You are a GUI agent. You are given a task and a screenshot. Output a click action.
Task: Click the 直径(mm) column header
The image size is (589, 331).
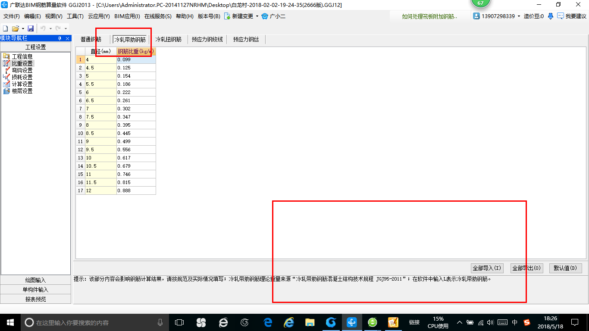101,51
